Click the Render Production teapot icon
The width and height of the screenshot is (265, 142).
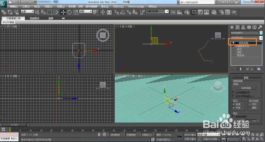click(234, 12)
